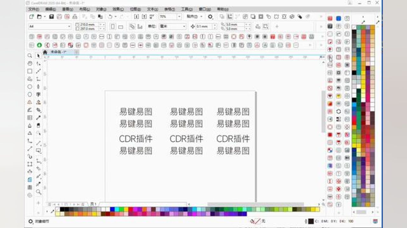
Task: Open the 编辑 (Edit) menu
Action: tap(50, 9)
